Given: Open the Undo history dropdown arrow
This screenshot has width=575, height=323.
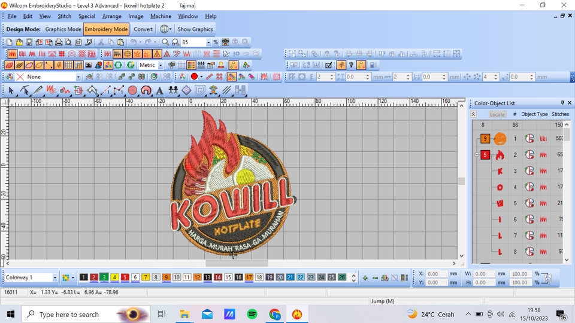Looking at the screenshot, I should click(140, 42).
